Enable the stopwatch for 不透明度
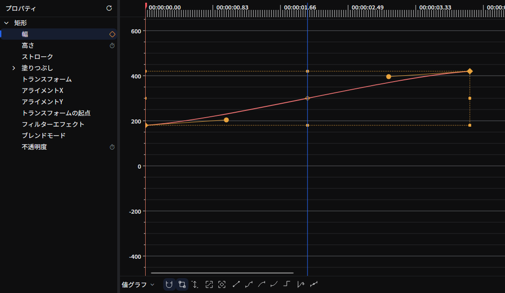 [112, 147]
